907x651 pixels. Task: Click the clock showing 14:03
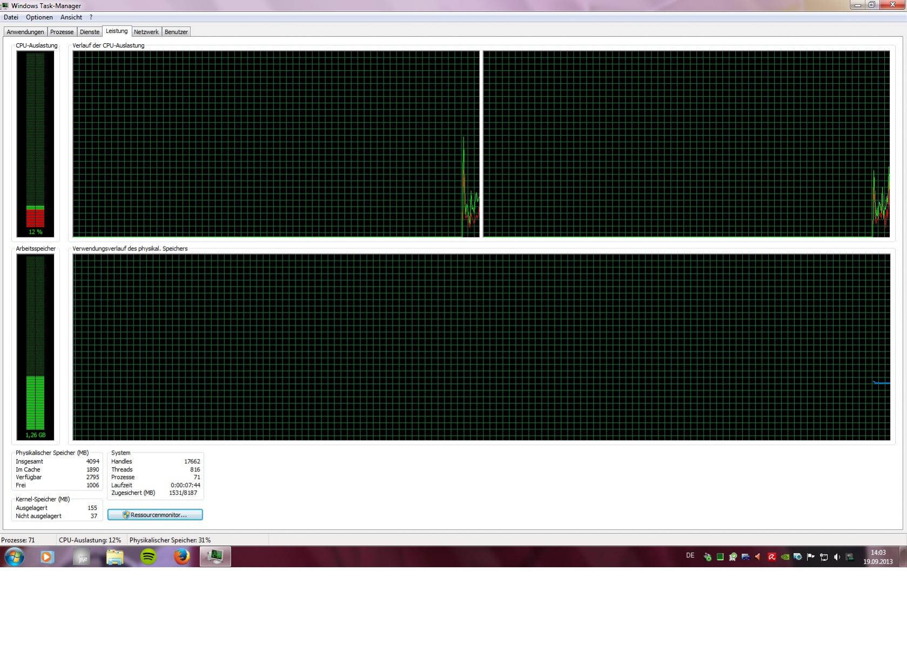[x=878, y=557]
